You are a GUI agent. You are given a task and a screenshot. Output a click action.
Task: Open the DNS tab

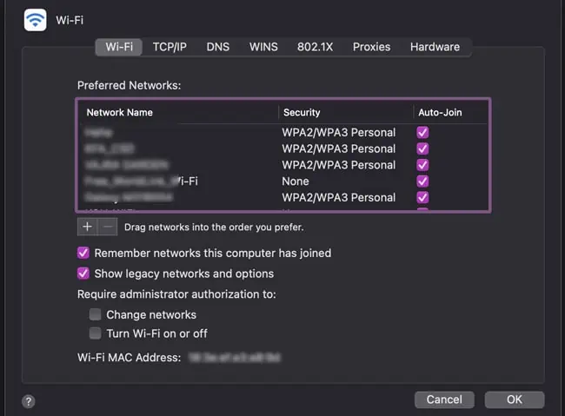tap(217, 47)
